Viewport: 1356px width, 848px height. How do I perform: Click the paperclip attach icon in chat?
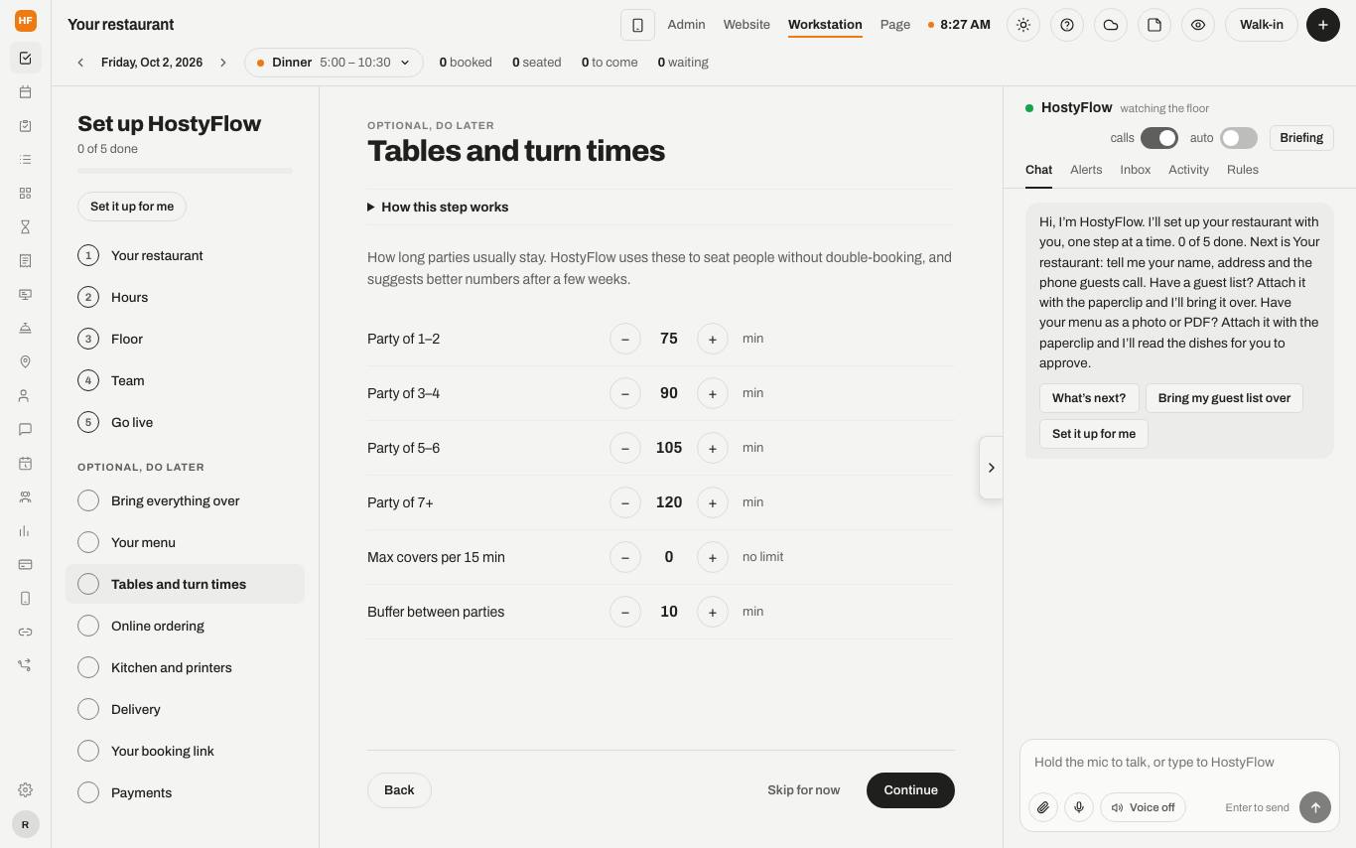pyautogui.click(x=1043, y=807)
